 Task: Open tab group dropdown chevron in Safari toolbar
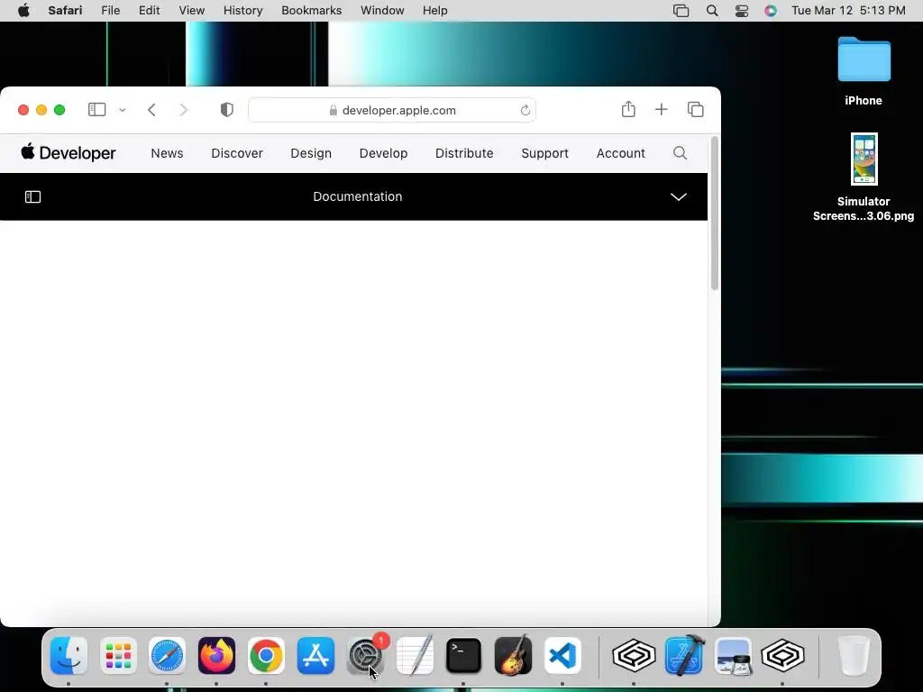click(x=123, y=110)
